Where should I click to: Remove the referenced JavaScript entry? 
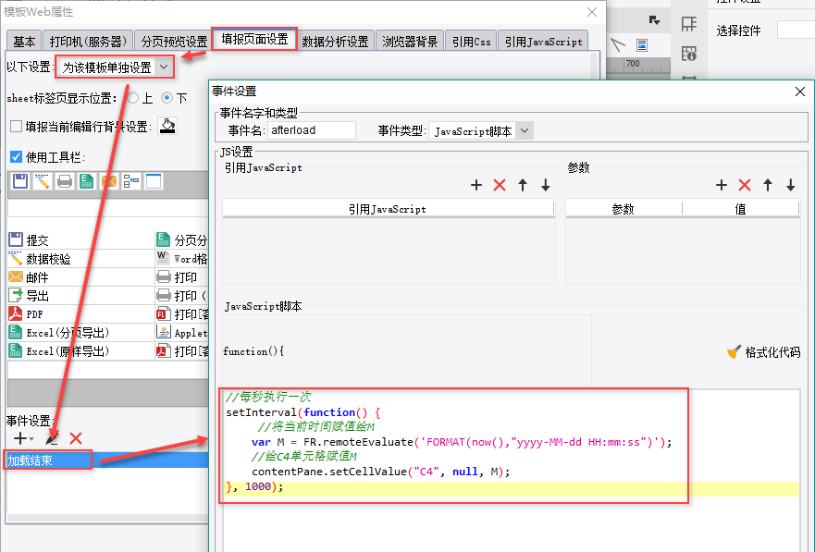pos(500,185)
